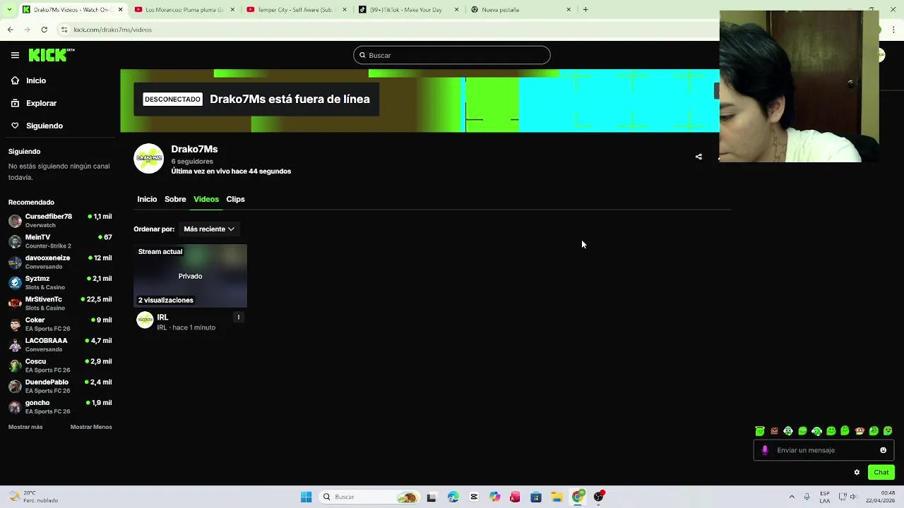
Task: Click the KICK logo
Action: click(52, 55)
